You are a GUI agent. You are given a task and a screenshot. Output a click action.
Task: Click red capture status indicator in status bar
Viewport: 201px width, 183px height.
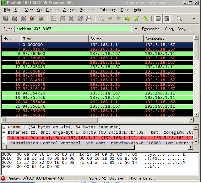(3, 178)
